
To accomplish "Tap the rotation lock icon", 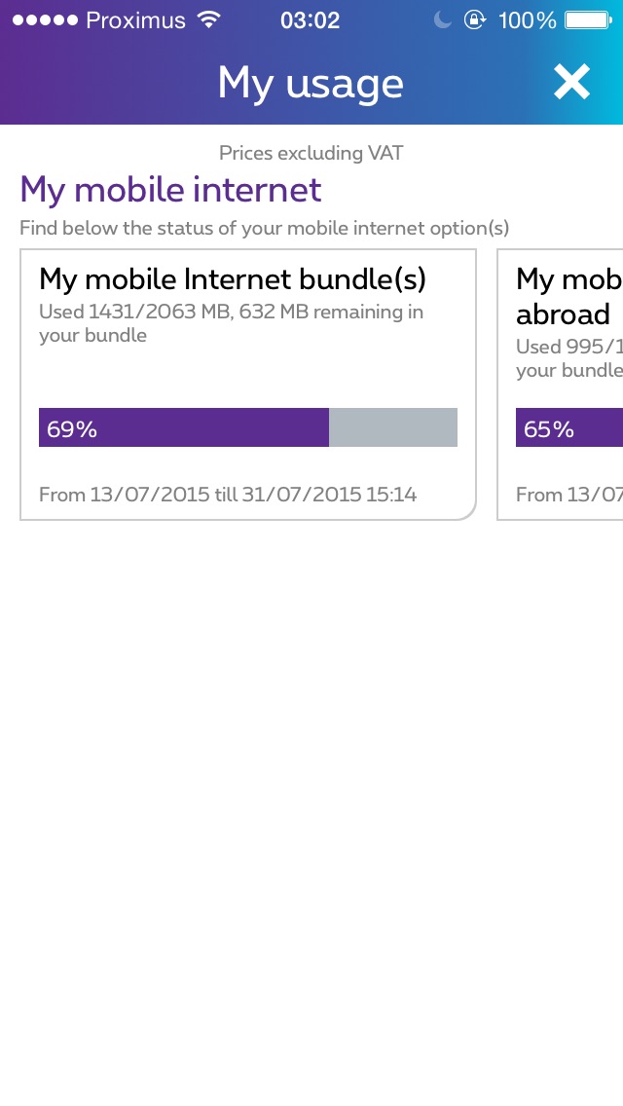I will pyautogui.click(x=474, y=20).
